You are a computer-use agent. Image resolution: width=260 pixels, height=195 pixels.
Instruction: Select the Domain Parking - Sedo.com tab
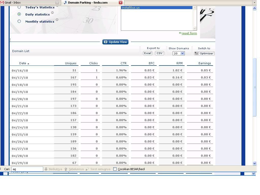click(89, 3)
